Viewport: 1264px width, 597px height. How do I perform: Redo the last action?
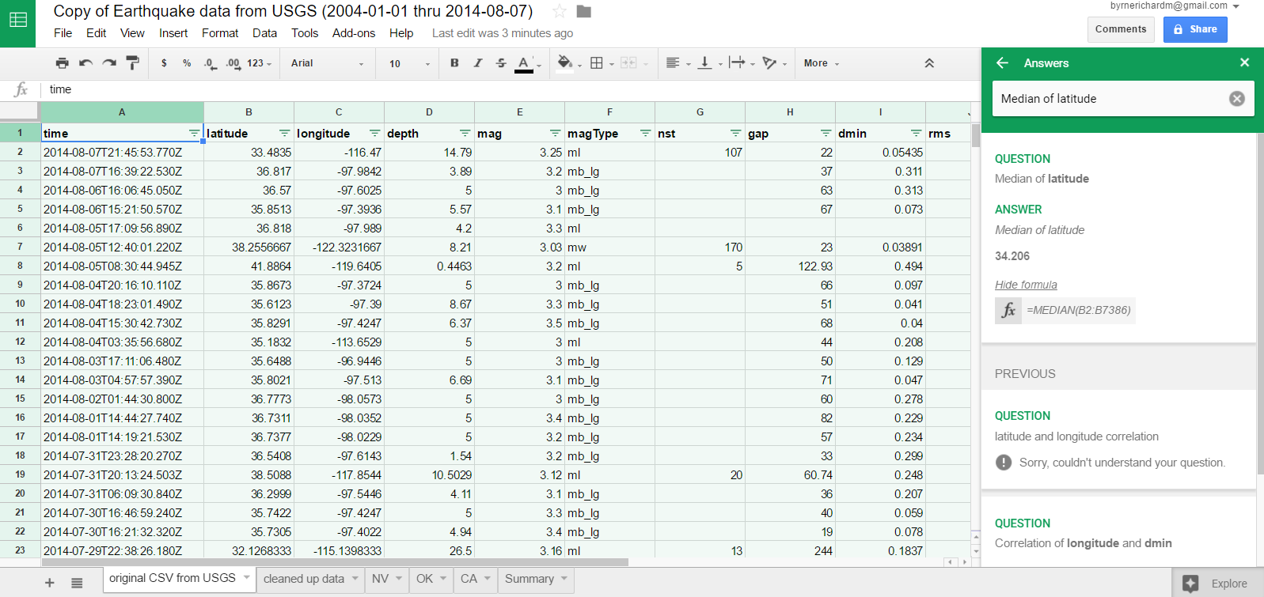109,63
